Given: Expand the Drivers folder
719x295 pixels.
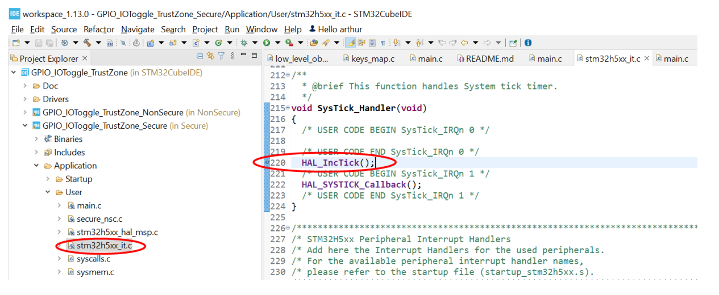Looking at the screenshot, I should coord(25,99).
